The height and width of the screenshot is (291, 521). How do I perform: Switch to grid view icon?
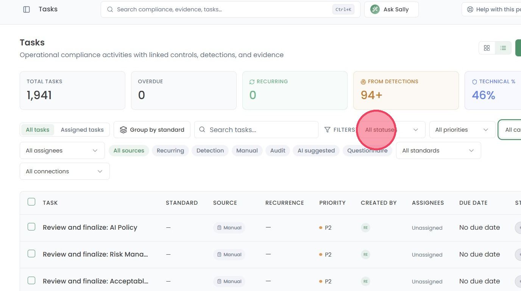pyautogui.click(x=487, y=48)
